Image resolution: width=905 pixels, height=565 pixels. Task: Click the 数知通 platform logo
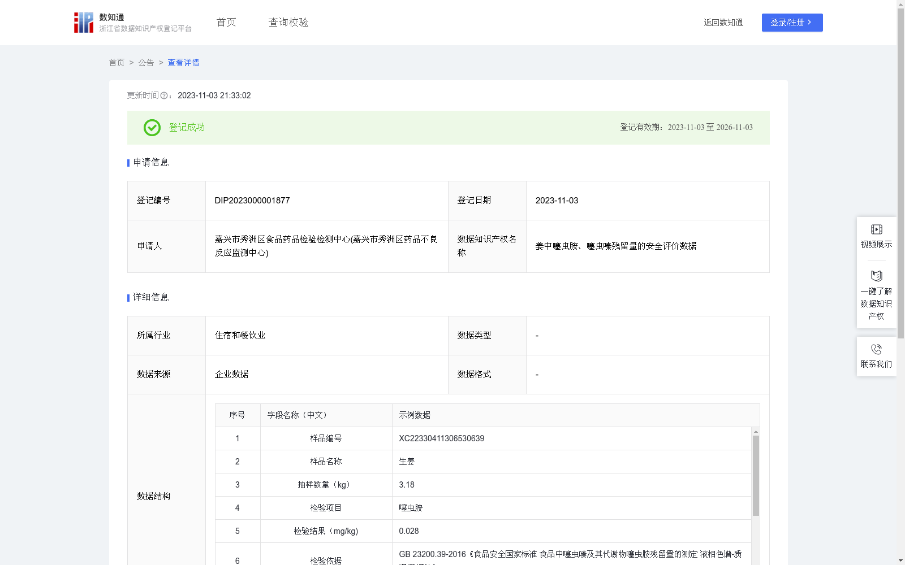132,23
